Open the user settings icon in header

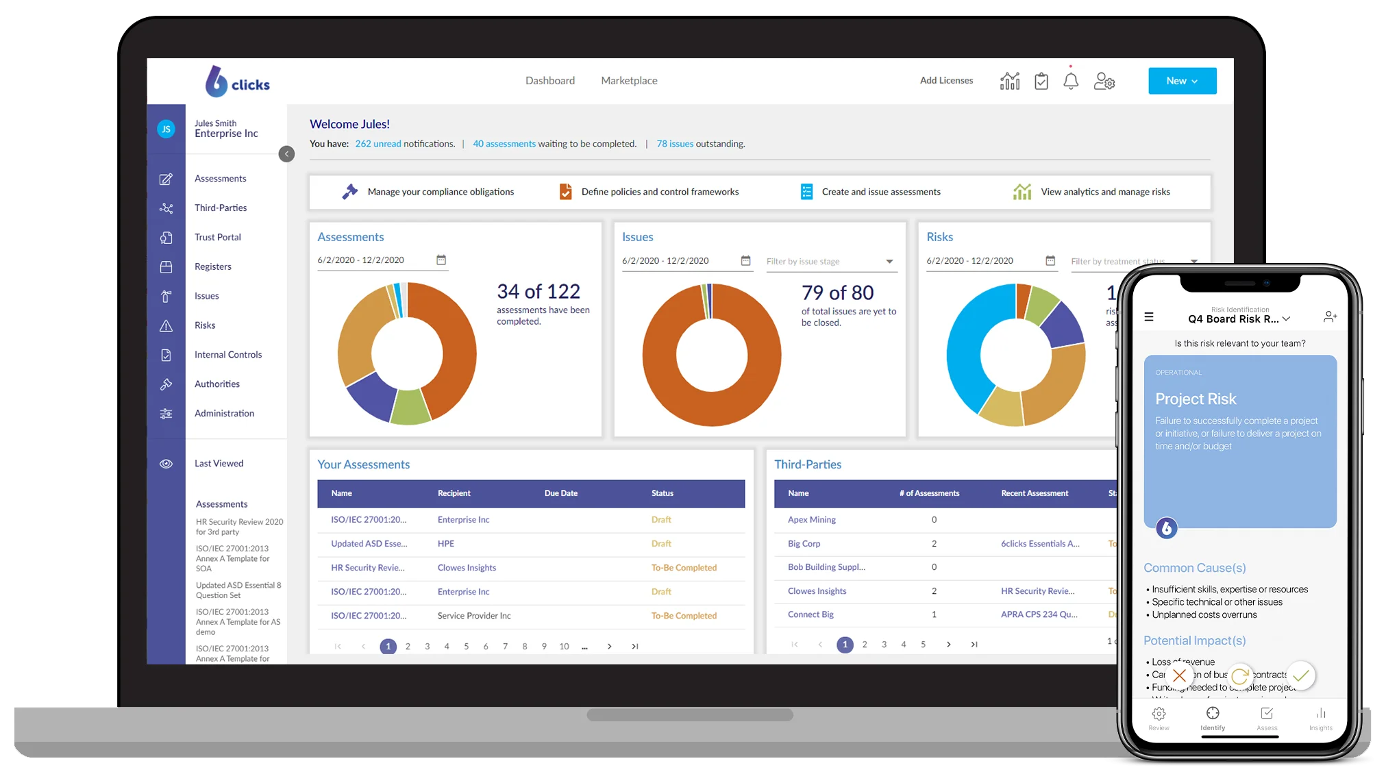(1104, 81)
